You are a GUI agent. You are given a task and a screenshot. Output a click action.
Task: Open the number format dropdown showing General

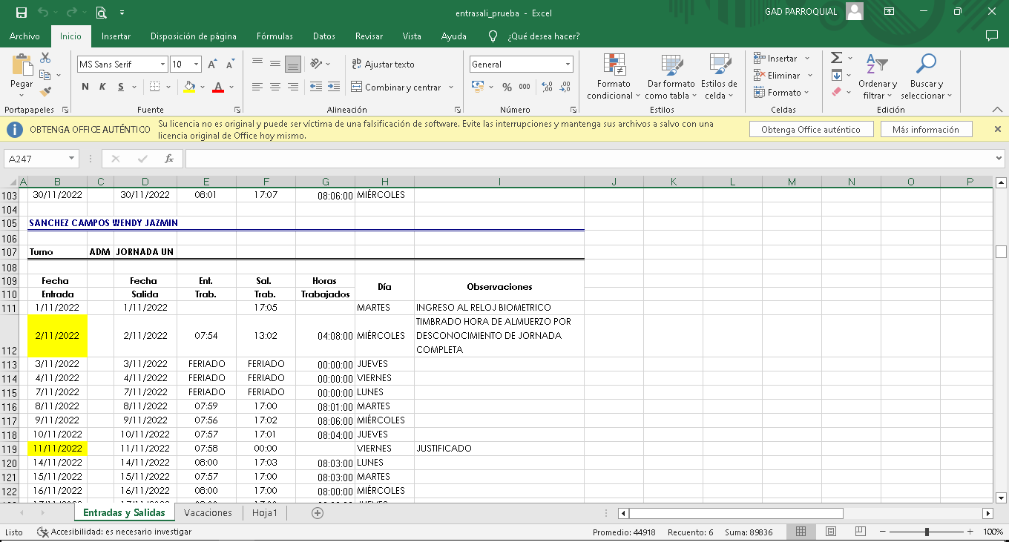(x=568, y=65)
